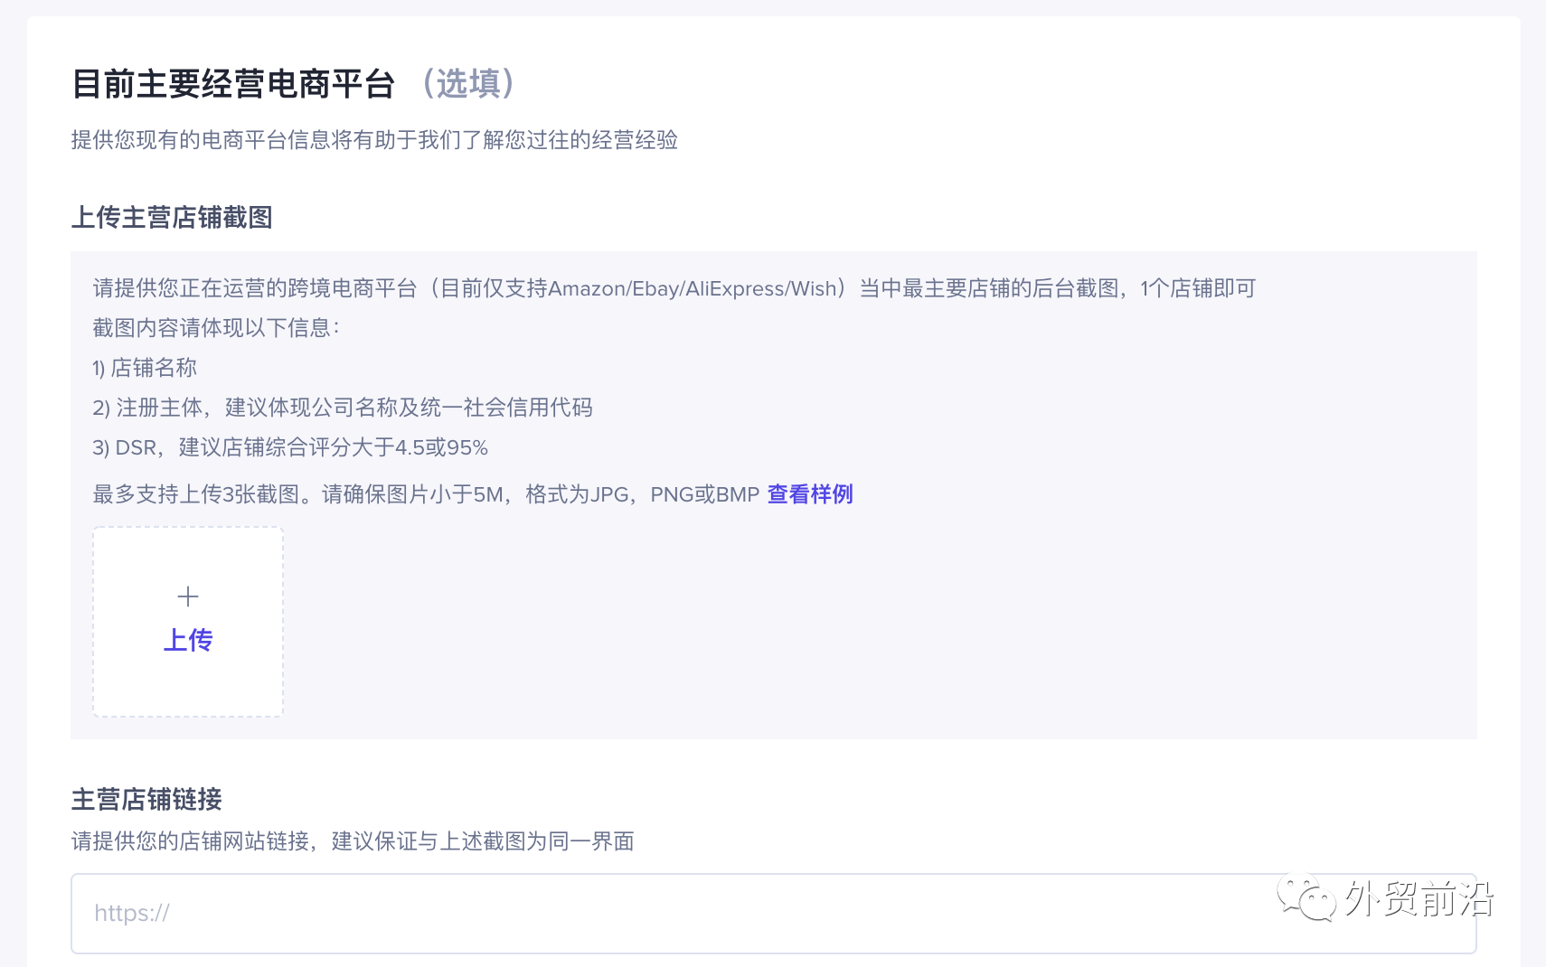Click the 最多支持上传3张截图 note
The width and height of the screenshot is (1546, 967).
point(426,494)
